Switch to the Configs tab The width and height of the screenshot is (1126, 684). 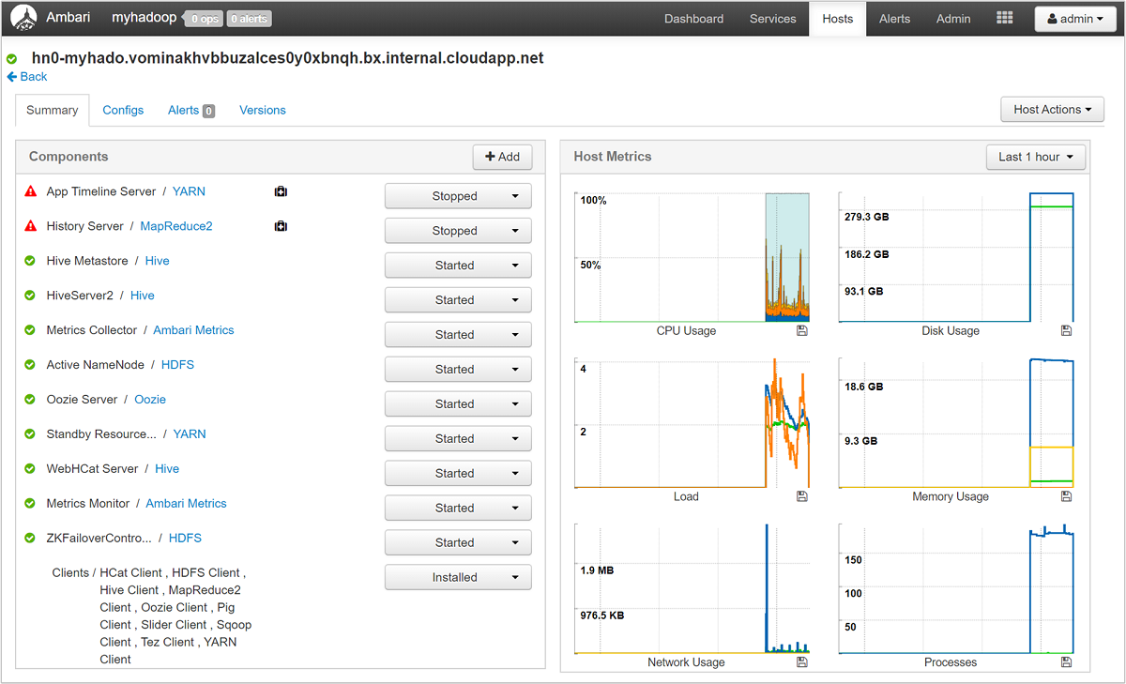[123, 110]
